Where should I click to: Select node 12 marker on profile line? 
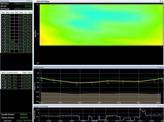click(76, 83)
